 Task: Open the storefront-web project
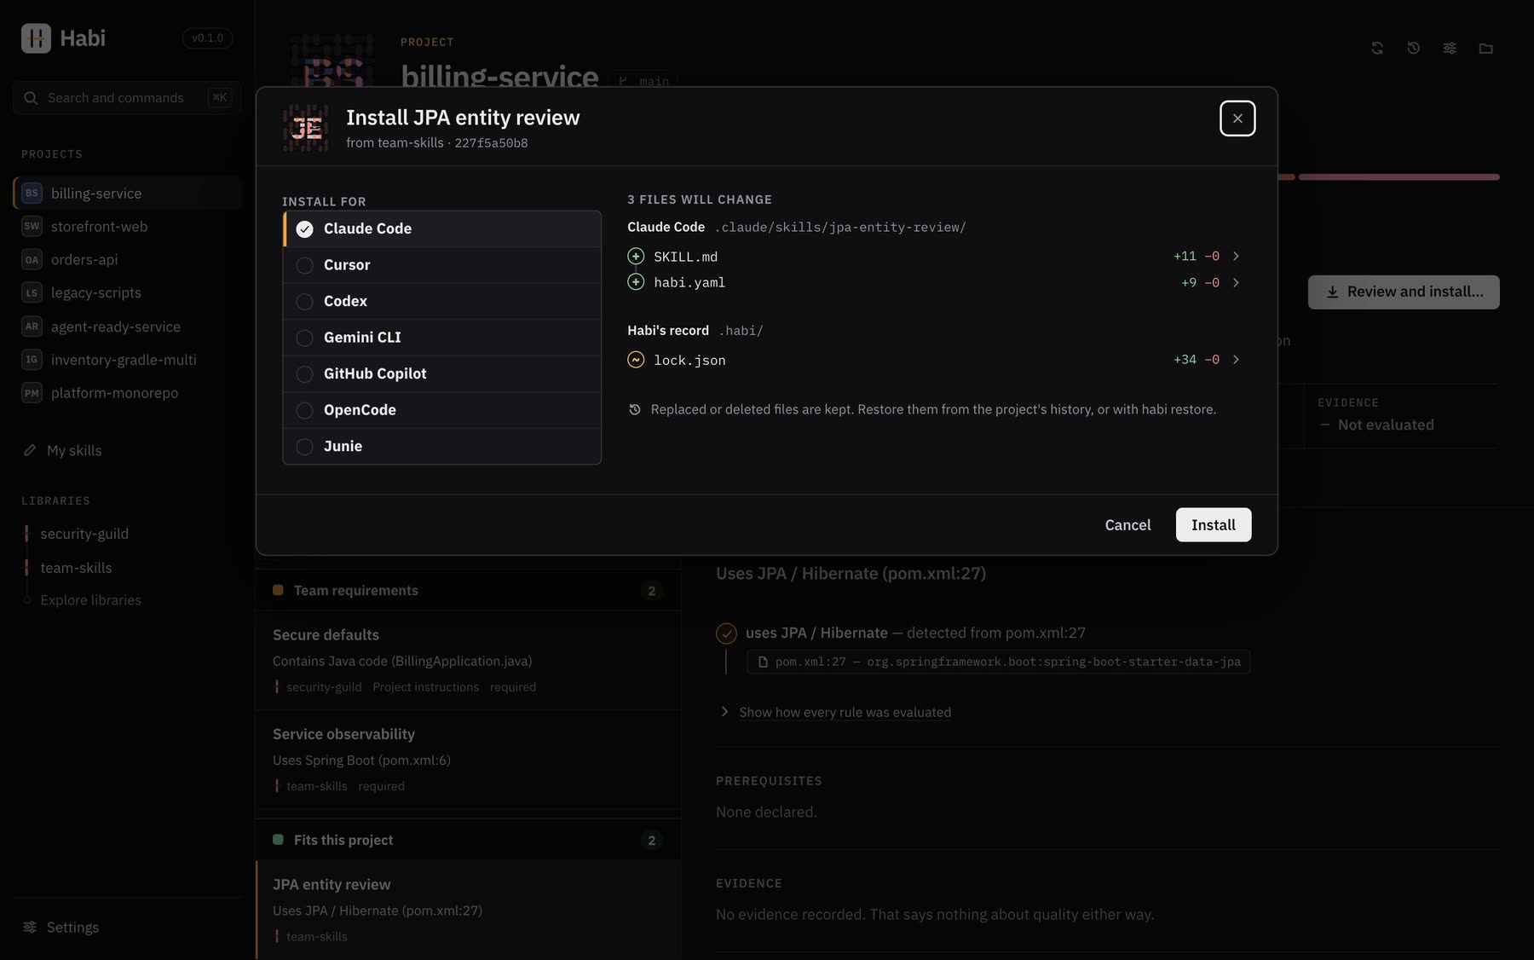point(127,227)
